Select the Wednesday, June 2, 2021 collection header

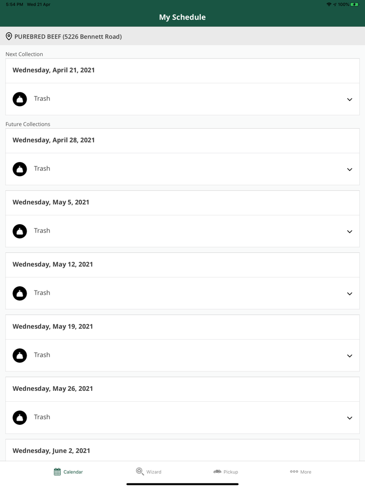click(x=51, y=450)
